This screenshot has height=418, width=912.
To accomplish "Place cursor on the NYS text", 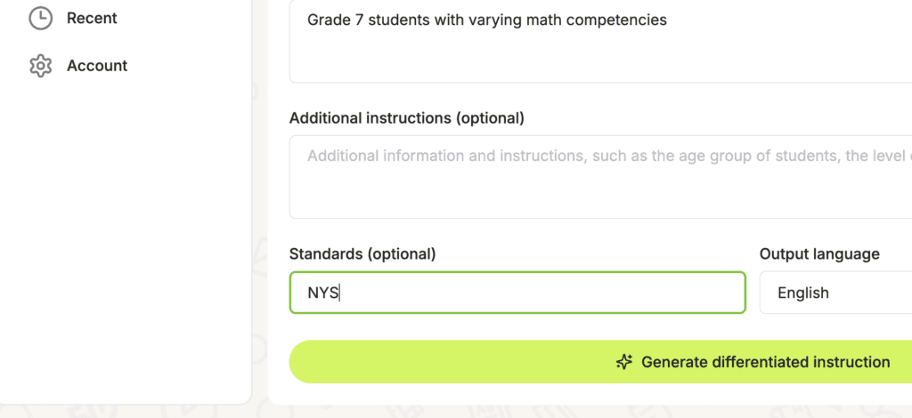I will (x=322, y=293).
